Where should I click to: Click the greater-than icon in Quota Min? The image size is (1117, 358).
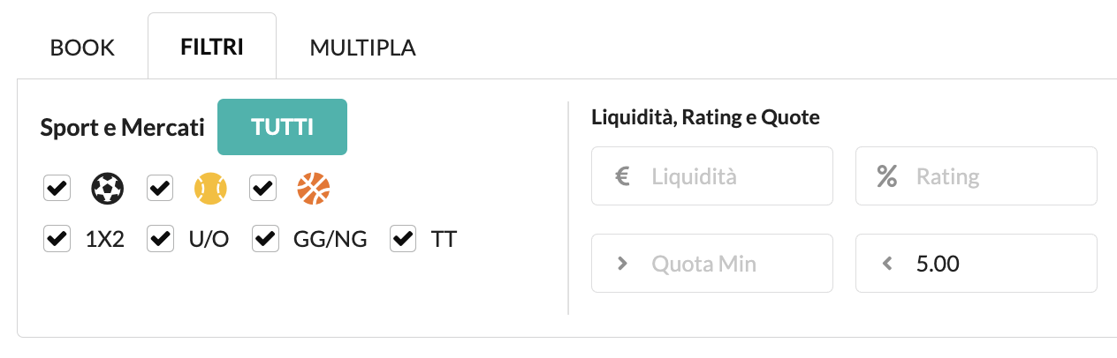[622, 263]
